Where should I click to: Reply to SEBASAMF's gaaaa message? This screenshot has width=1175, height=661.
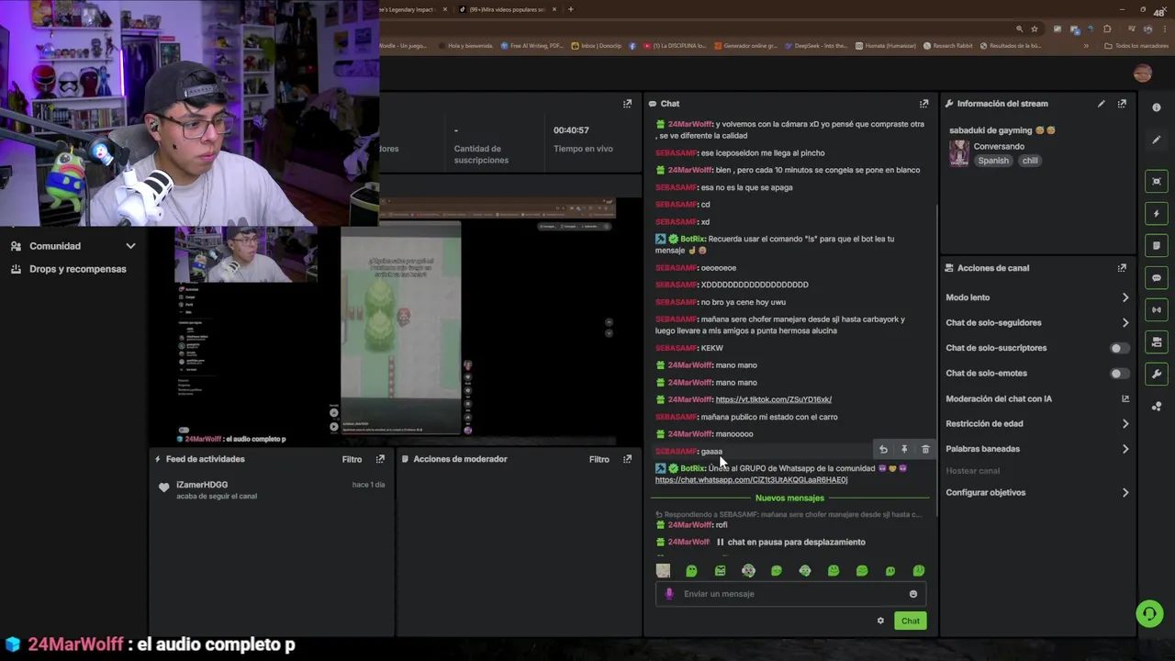883,450
